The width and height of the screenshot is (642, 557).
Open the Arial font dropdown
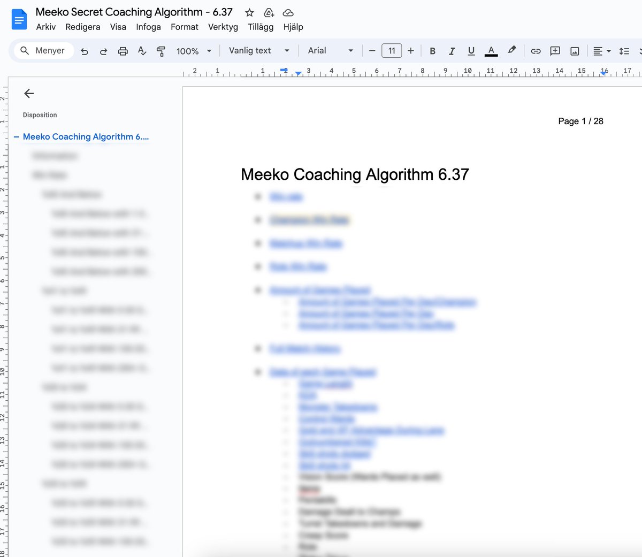coord(331,51)
